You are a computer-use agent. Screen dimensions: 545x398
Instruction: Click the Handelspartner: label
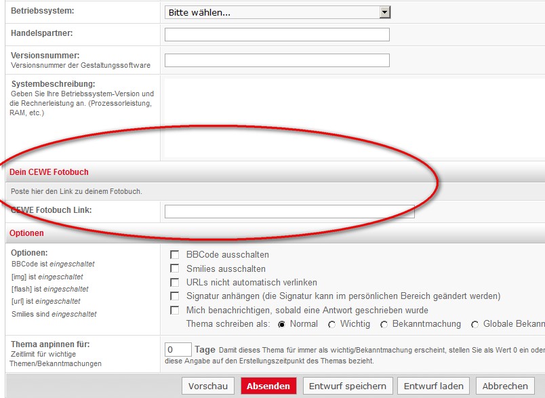tap(42, 33)
